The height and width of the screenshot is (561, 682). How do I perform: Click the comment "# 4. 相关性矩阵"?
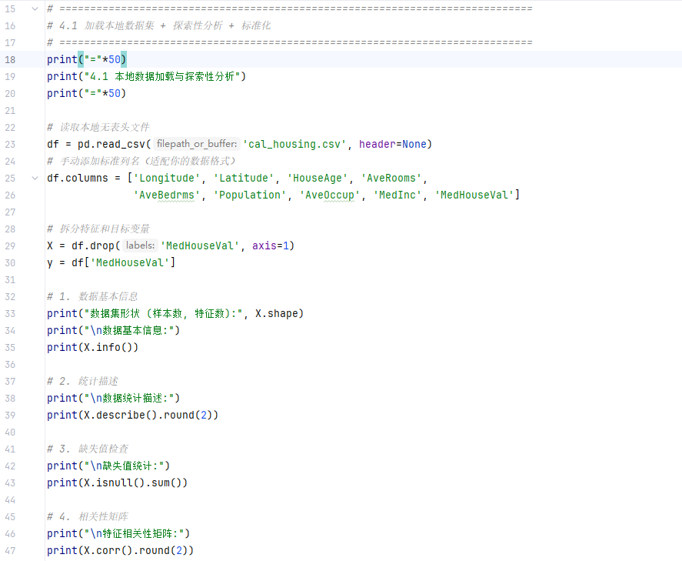click(88, 516)
